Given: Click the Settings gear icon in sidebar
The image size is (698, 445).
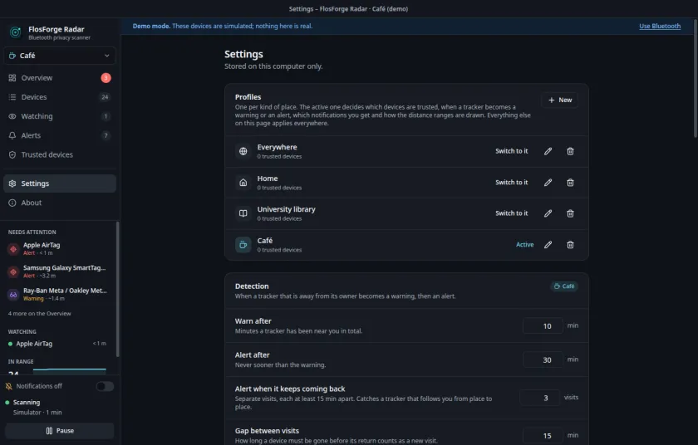Looking at the screenshot, I should [x=12, y=183].
